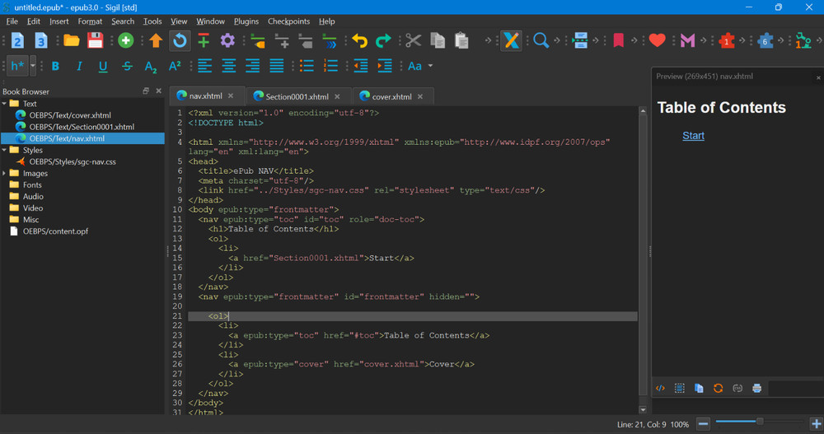Apply bold formatting

[55, 66]
